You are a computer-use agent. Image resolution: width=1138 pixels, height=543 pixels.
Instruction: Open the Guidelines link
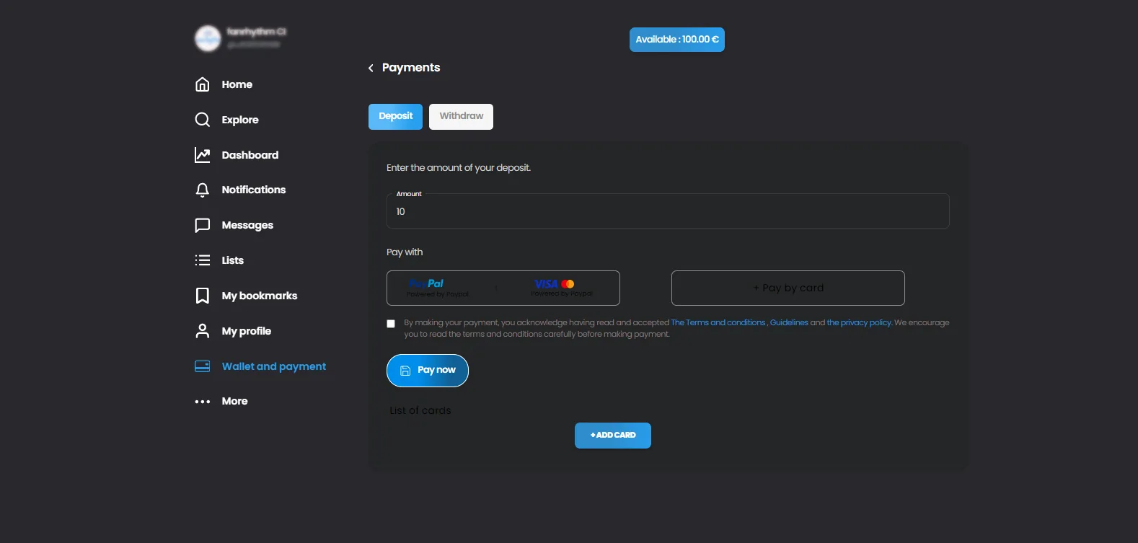789,322
